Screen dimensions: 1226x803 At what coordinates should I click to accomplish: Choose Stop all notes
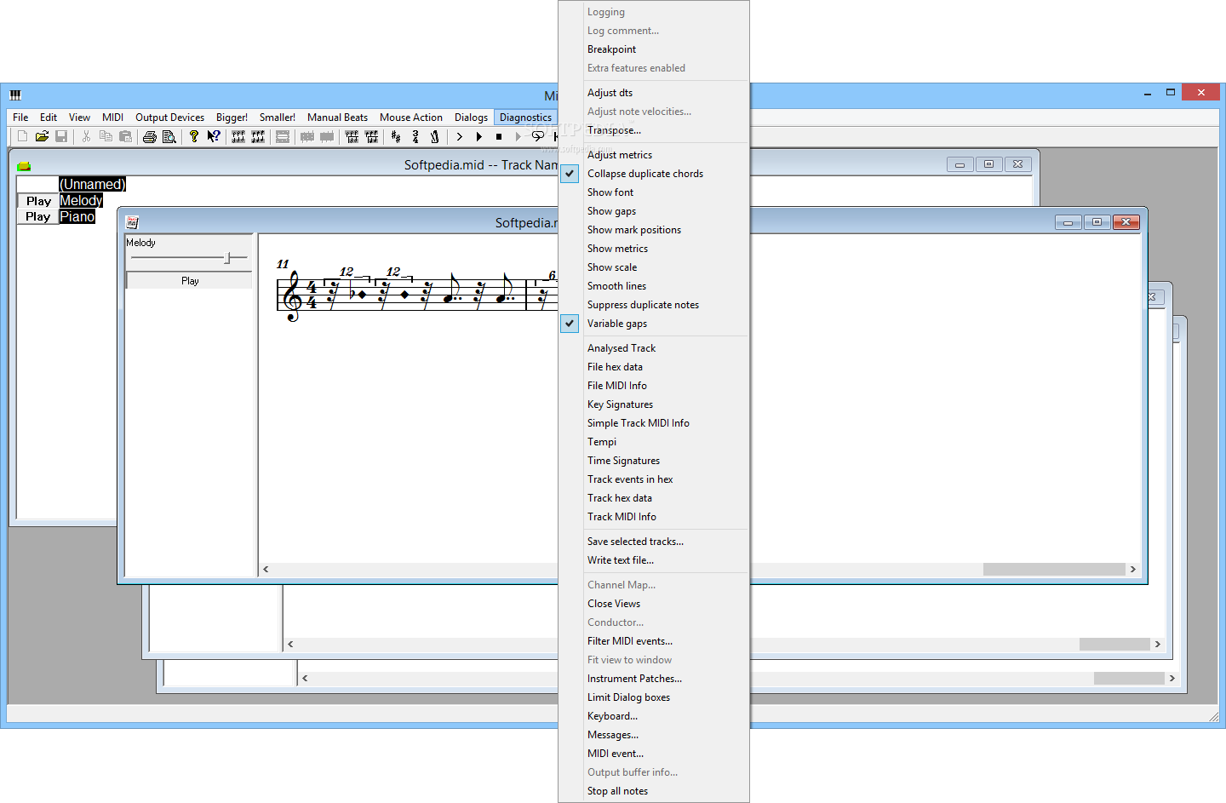[654, 791]
